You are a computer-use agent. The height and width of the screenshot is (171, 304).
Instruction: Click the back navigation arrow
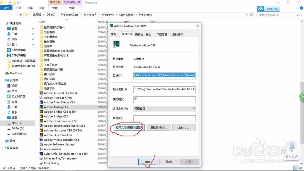click(x=4, y=15)
